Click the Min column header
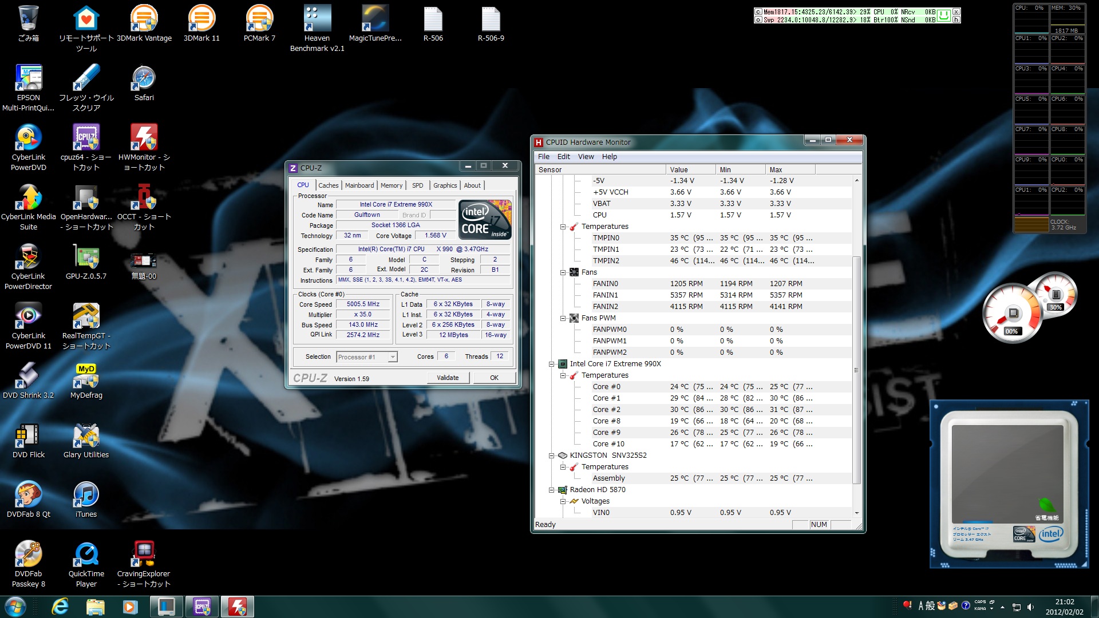 [x=740, y=170]
